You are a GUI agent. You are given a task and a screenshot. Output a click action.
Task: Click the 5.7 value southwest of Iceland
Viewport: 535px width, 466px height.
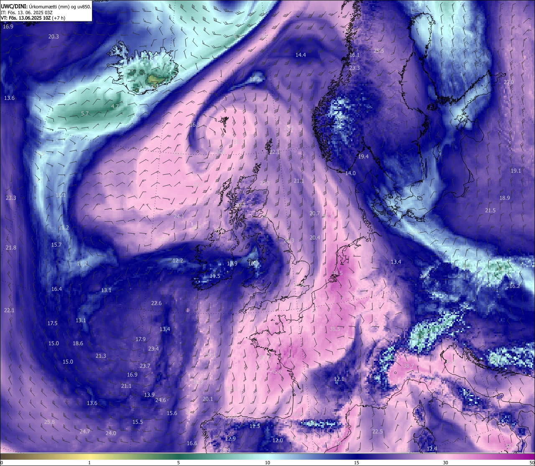pos(85,113)
